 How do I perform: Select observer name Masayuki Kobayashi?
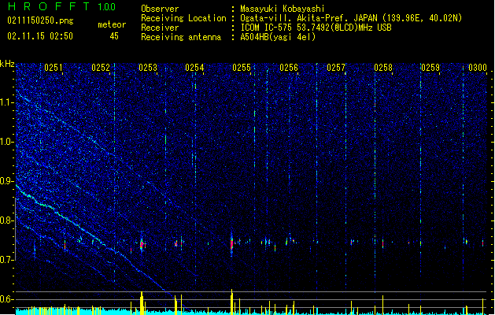[283, 9]
